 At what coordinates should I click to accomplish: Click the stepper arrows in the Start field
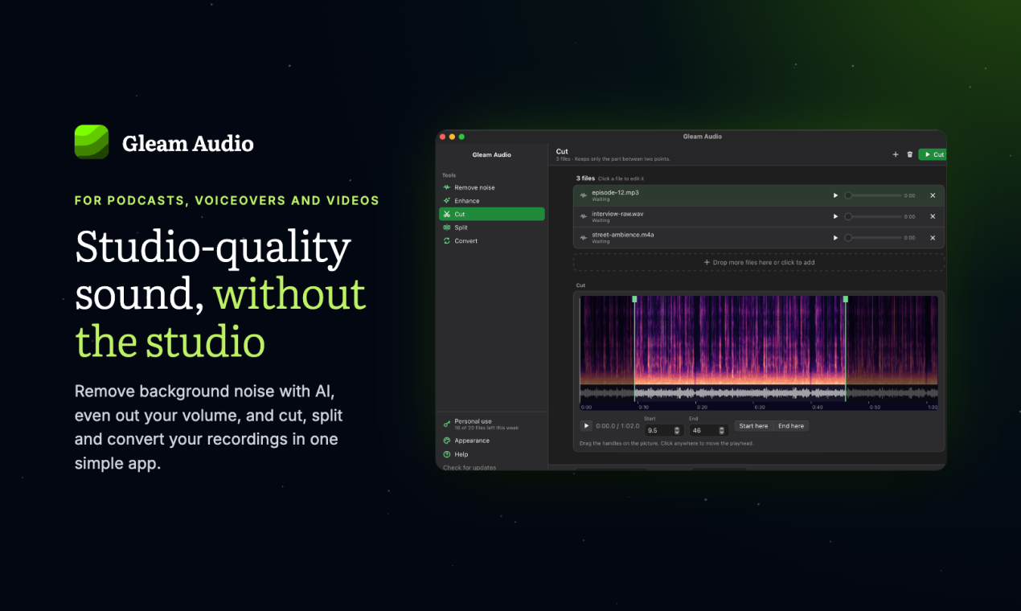click(x=677, y=430)
